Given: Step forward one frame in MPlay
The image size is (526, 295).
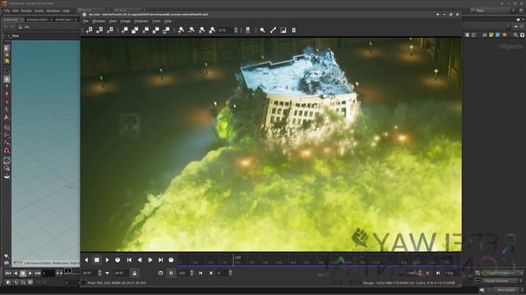Looking at the screenshot, I should 150,260.
